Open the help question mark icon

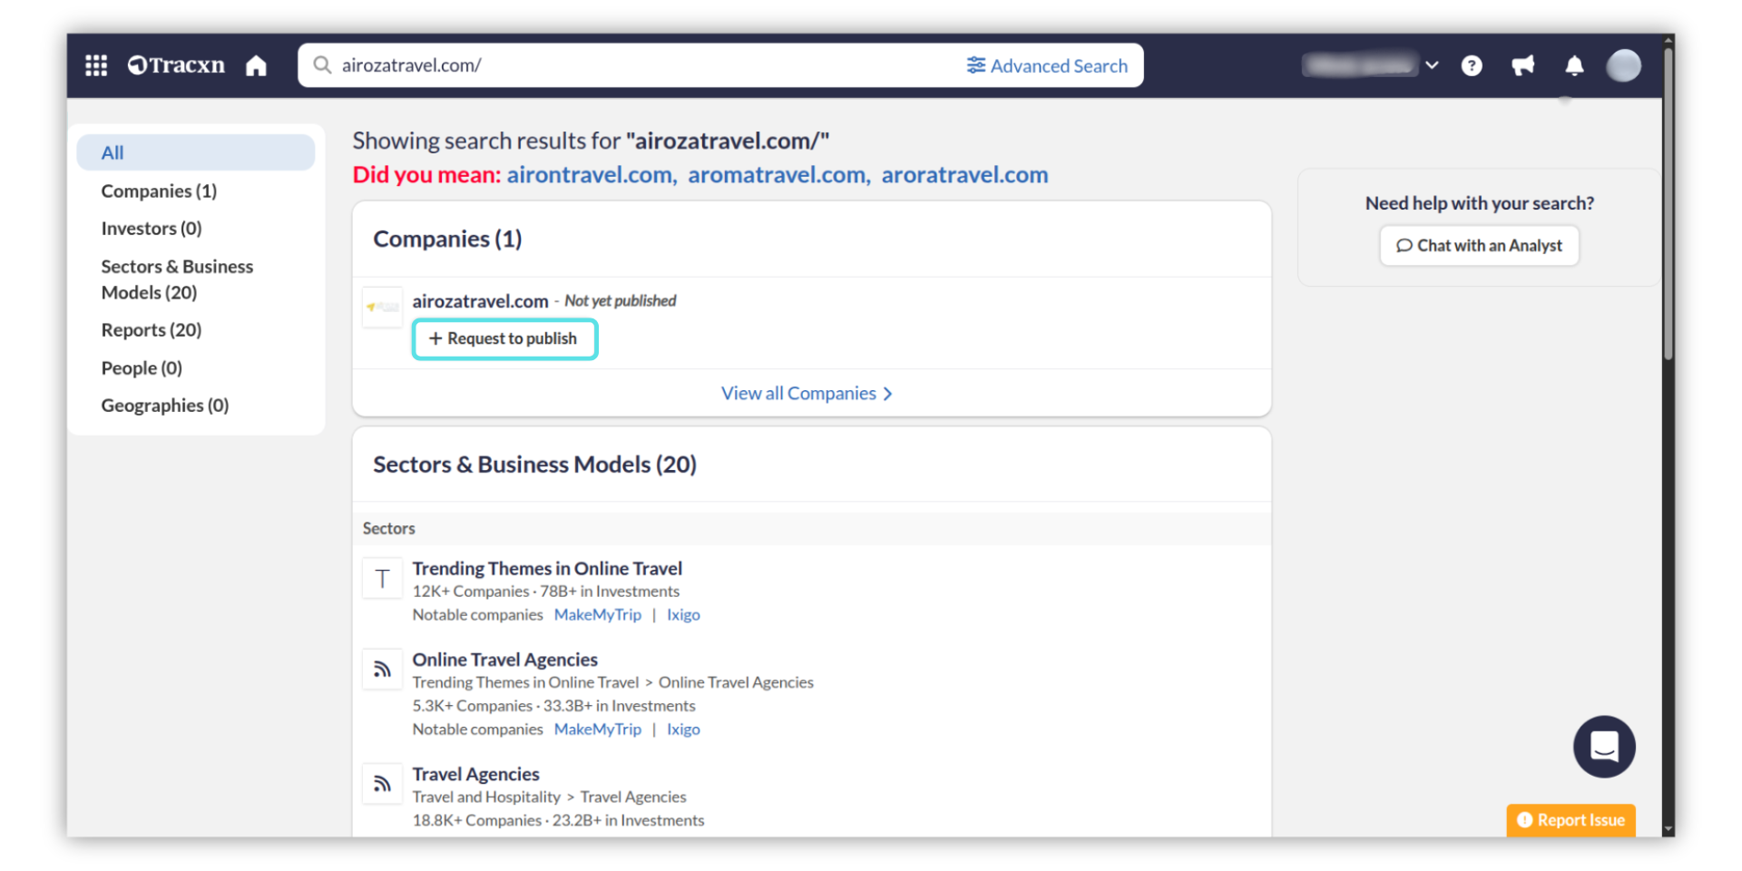(x=1472, y=65)
